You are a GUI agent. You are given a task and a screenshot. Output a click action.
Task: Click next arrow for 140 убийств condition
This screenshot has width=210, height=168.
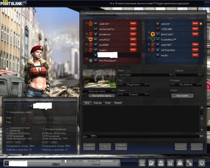[x=199, y=85]
